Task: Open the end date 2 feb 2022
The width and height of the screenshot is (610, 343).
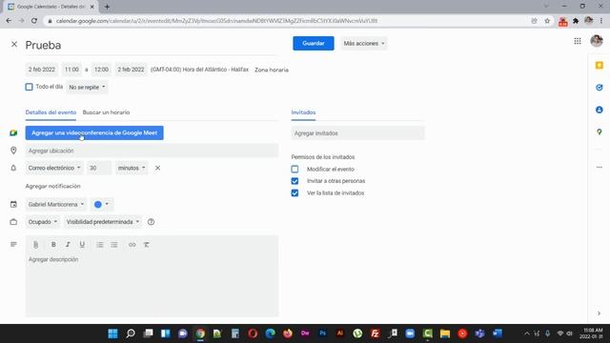Action: point(131,70)
